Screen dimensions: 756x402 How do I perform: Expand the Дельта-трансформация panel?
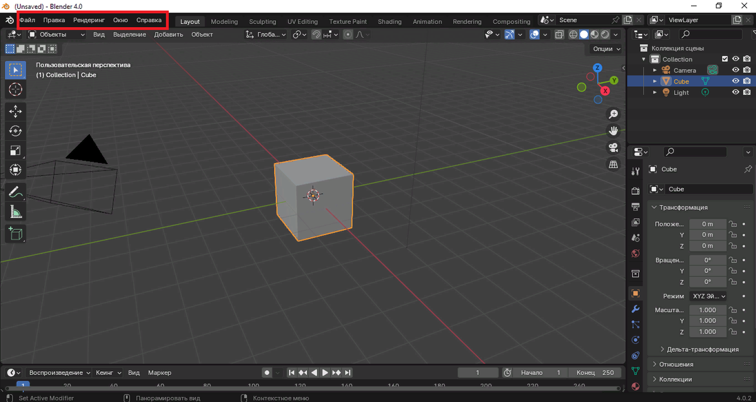703,349
